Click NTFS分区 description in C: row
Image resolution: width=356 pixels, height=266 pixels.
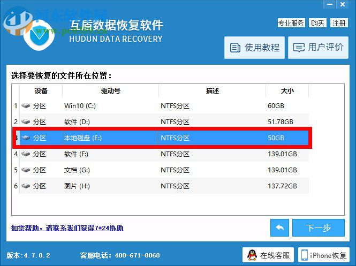point(175,106)
